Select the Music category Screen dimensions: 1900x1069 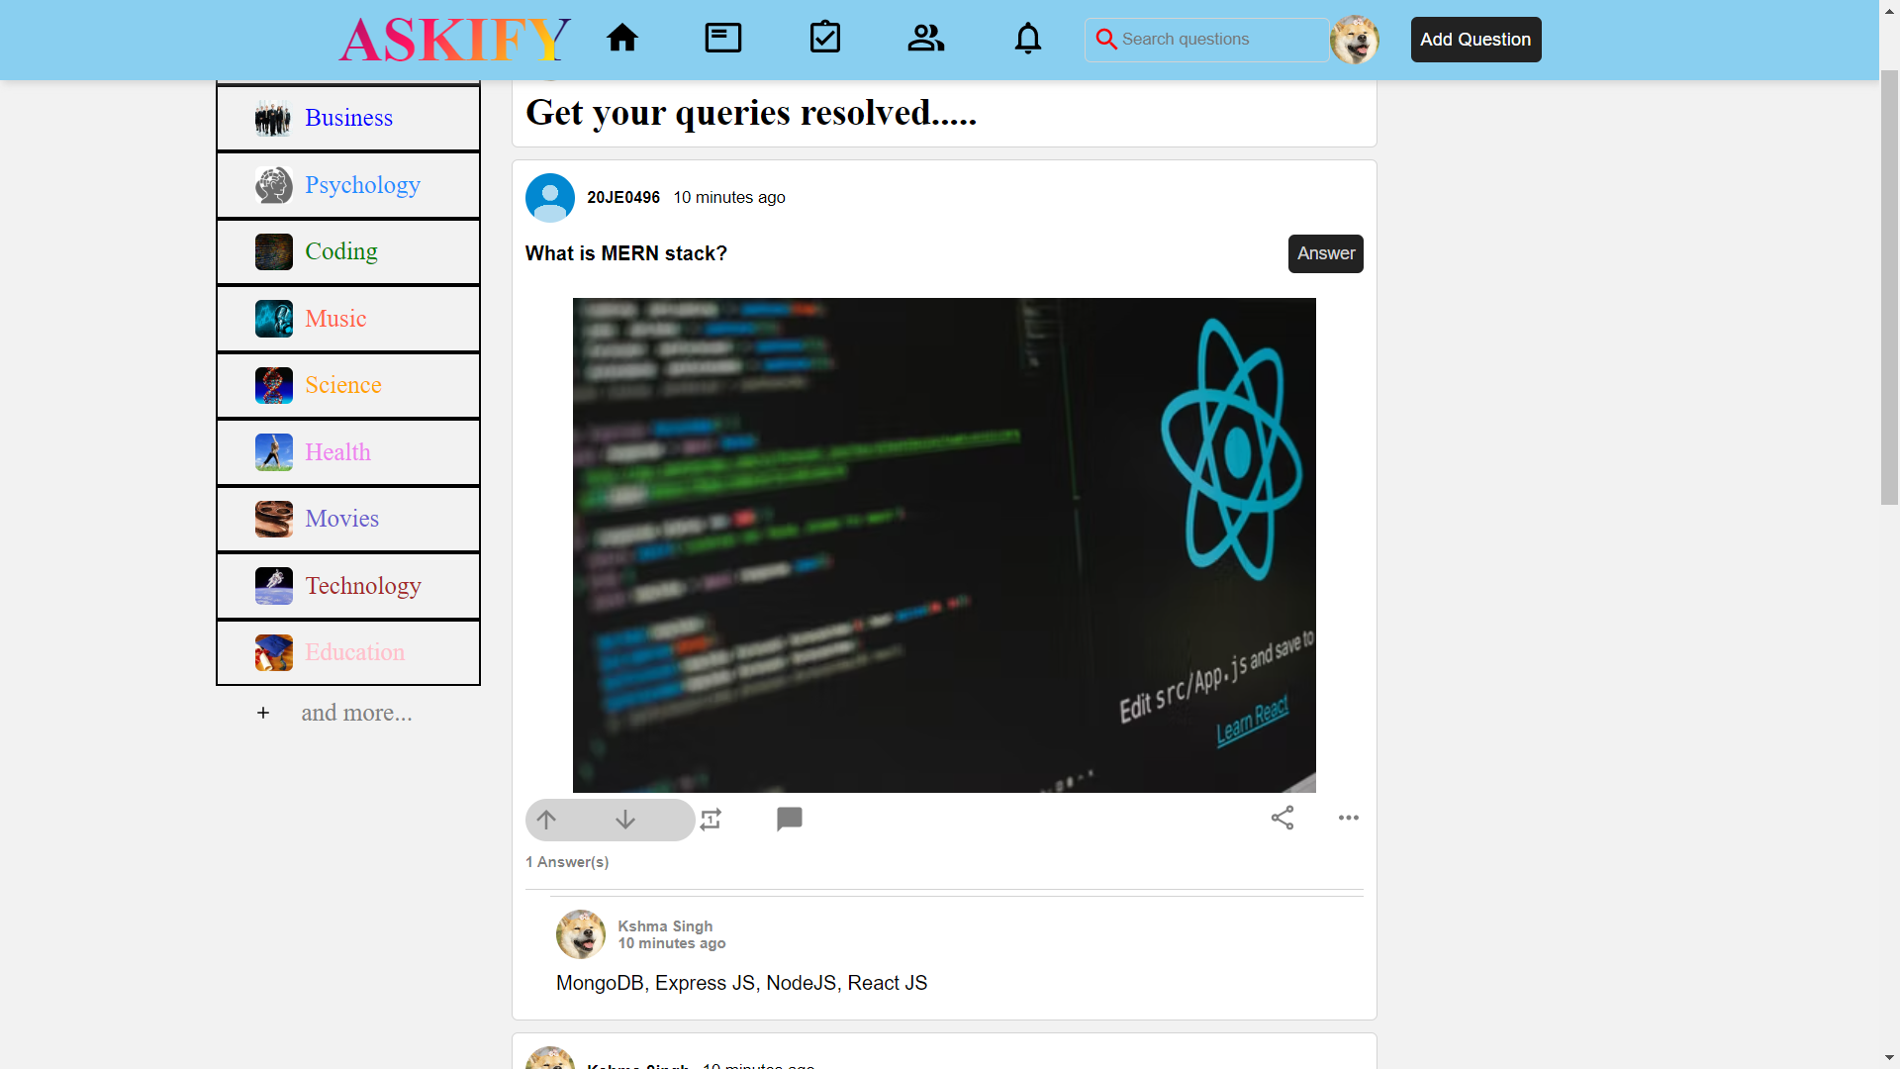pos(335,319)
